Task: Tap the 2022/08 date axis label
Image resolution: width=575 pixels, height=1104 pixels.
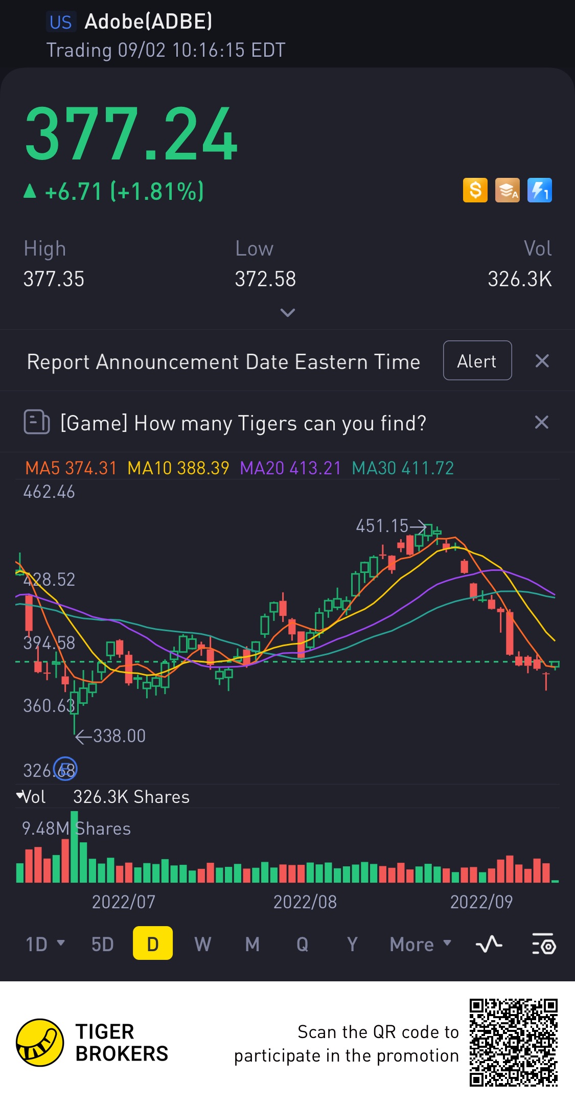Action: point(305,902)
